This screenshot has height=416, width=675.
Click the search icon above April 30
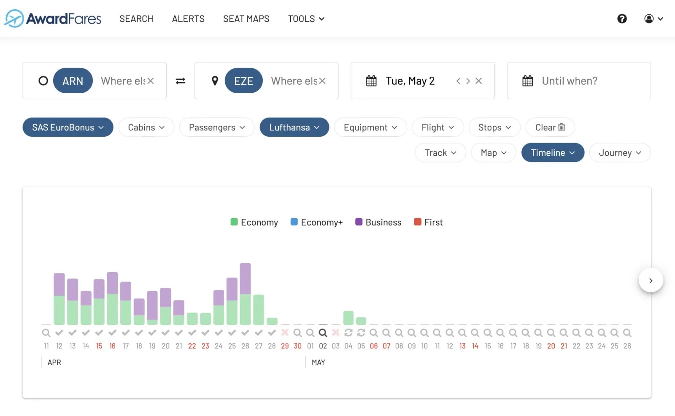297,332
